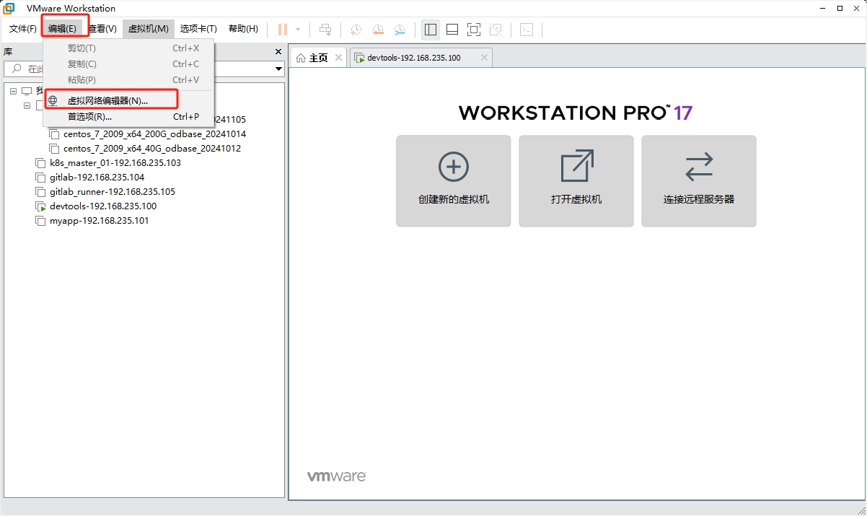Close the 主页 home tab
The height and width of the screenshot is (516, 867).
click(x=338, y=58)
